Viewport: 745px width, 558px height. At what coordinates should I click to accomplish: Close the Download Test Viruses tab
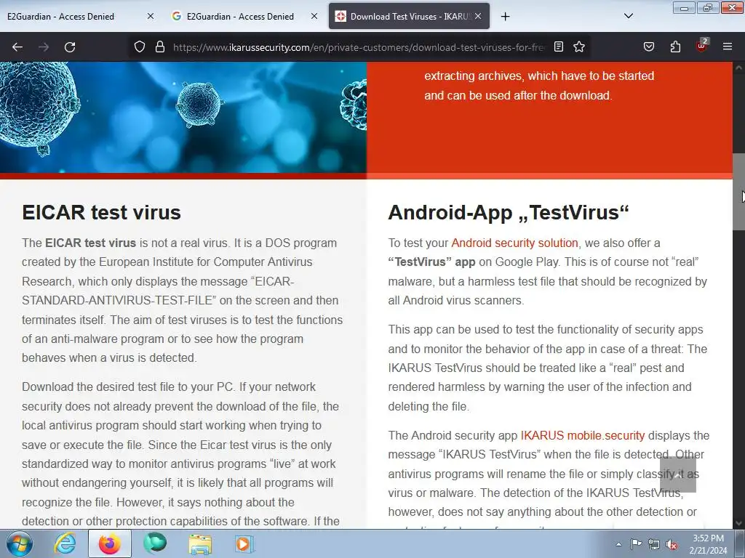pyautogui.click(x=478, y=16)
